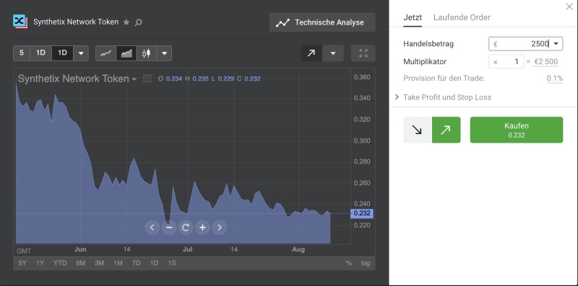Select sell direction down-arrow button
This screenshot has width=578, height=286.
tap(418, 130)
